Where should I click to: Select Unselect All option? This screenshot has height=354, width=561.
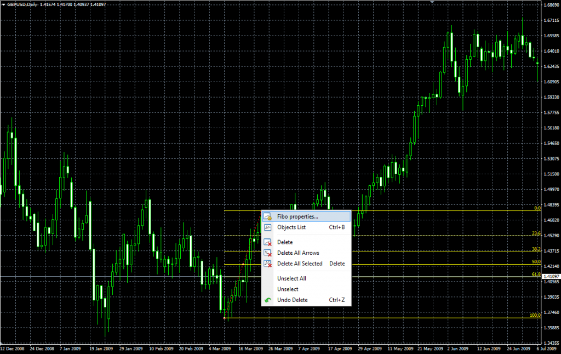point(306,278)
